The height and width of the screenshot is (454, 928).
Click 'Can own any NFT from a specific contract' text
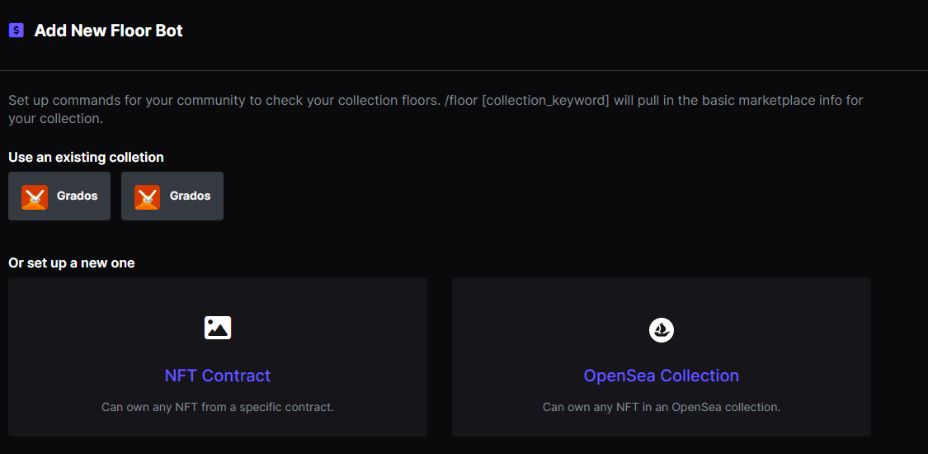[218, 407]
